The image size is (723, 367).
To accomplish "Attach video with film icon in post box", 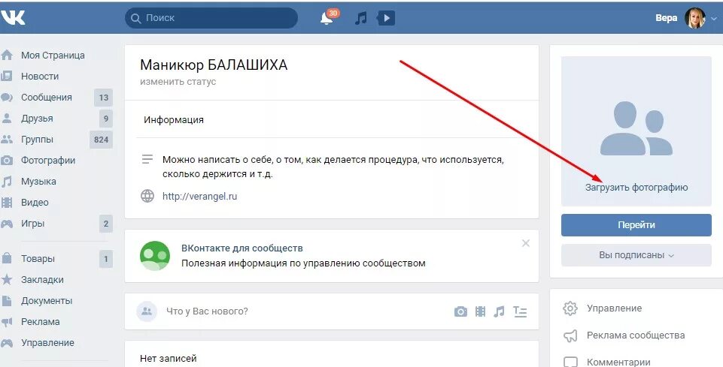I will click(x=481, y=311).
